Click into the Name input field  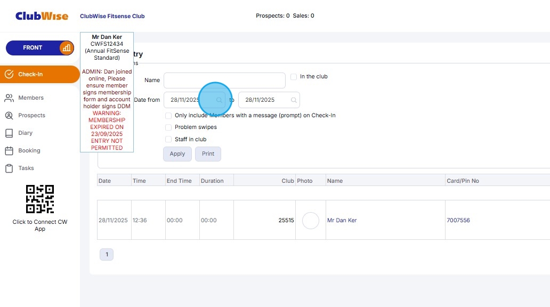224,80
